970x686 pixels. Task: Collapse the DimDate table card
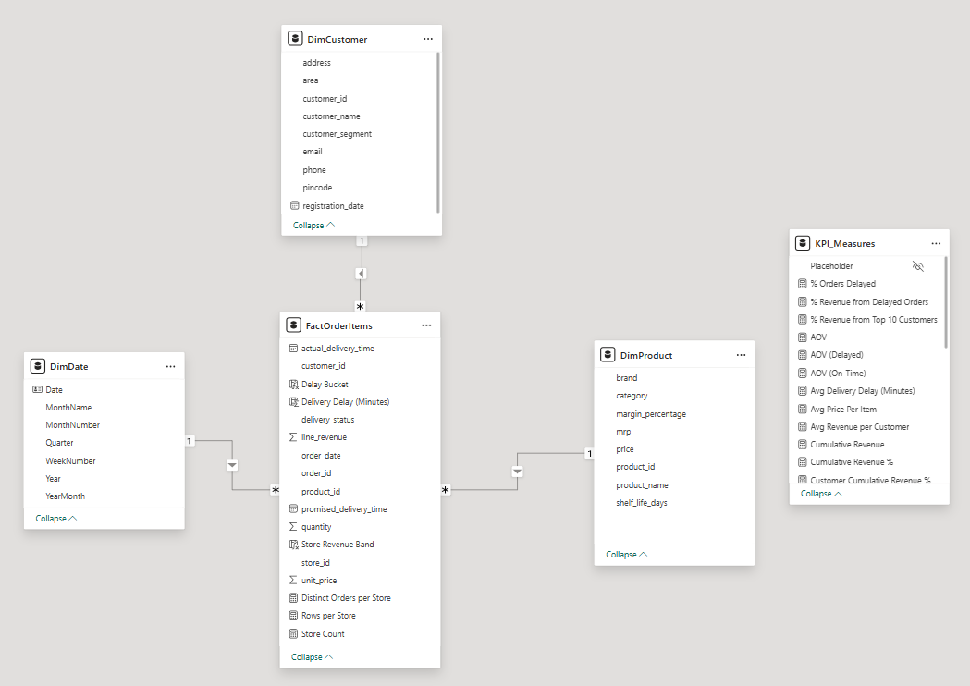(55, 519)
